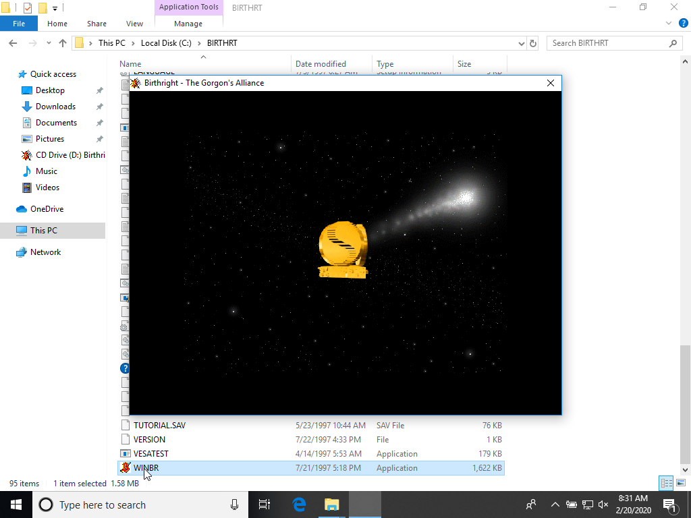Select Downloads in the sidebar
Screen dimensions: 691x518
(55, 107)
